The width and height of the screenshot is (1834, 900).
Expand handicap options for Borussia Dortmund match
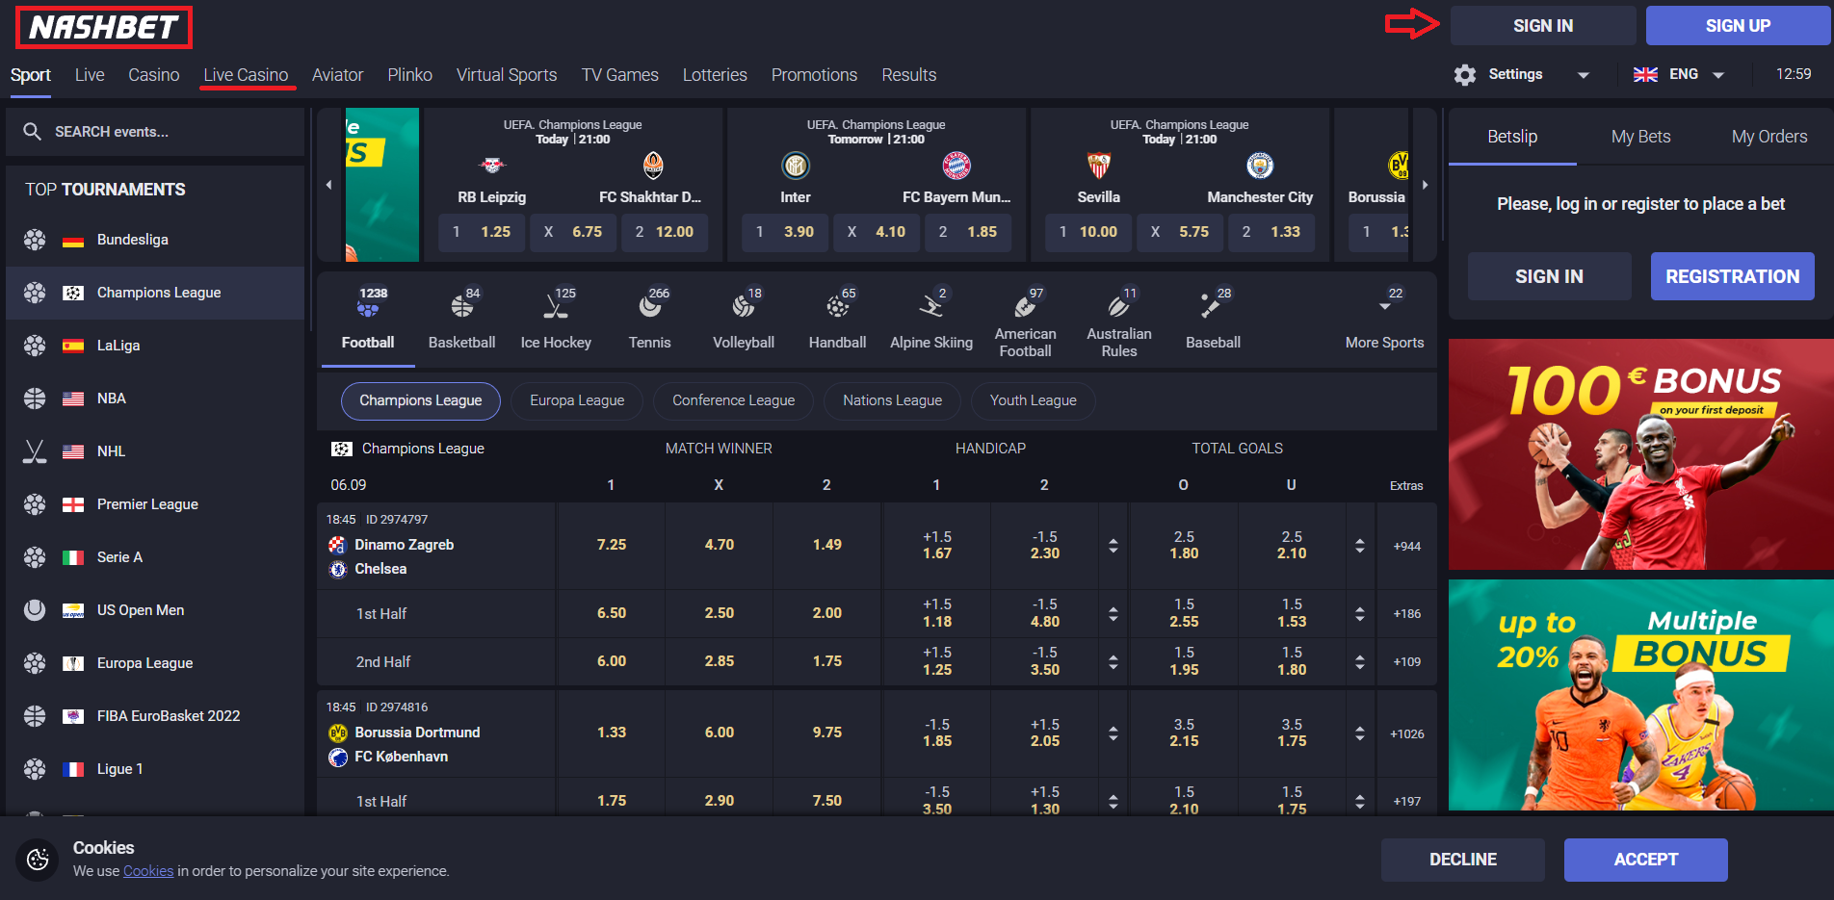(x=1113, y=733)
